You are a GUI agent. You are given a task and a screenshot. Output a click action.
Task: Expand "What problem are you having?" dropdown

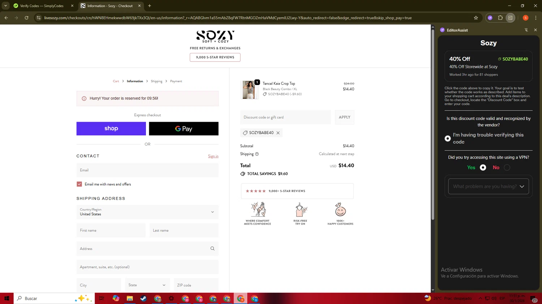[x=489, y=186]
